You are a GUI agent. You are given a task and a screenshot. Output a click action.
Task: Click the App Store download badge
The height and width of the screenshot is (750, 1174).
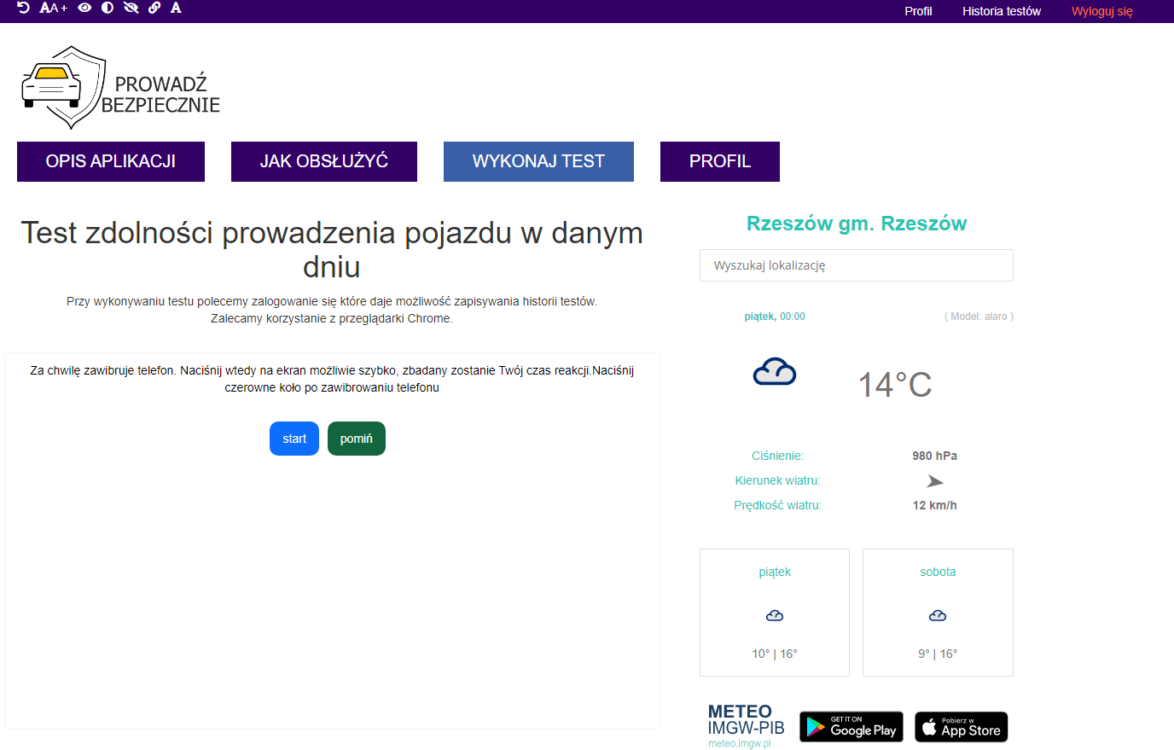[x=961, y=727]
